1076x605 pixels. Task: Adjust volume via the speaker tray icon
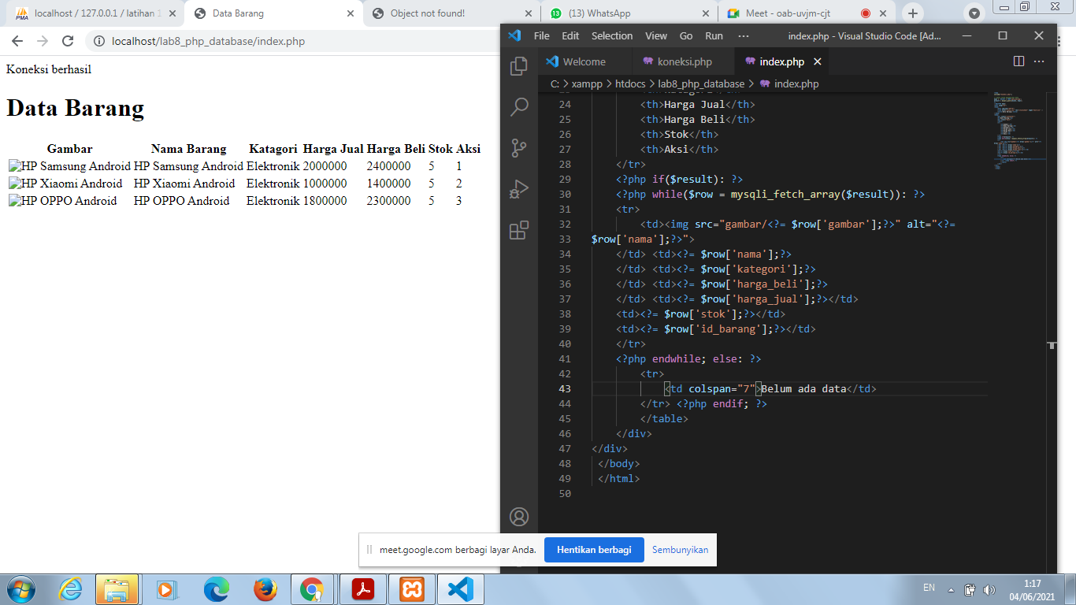coord(989,588)
